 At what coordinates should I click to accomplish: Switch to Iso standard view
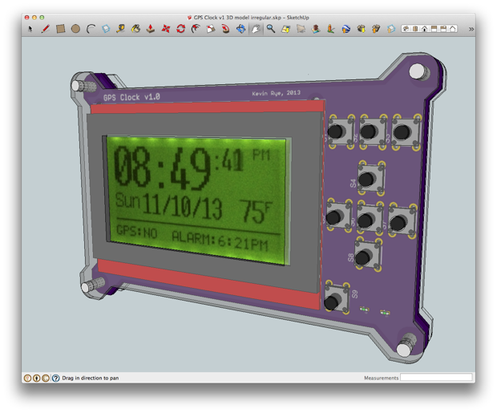(x=406, y=29)
